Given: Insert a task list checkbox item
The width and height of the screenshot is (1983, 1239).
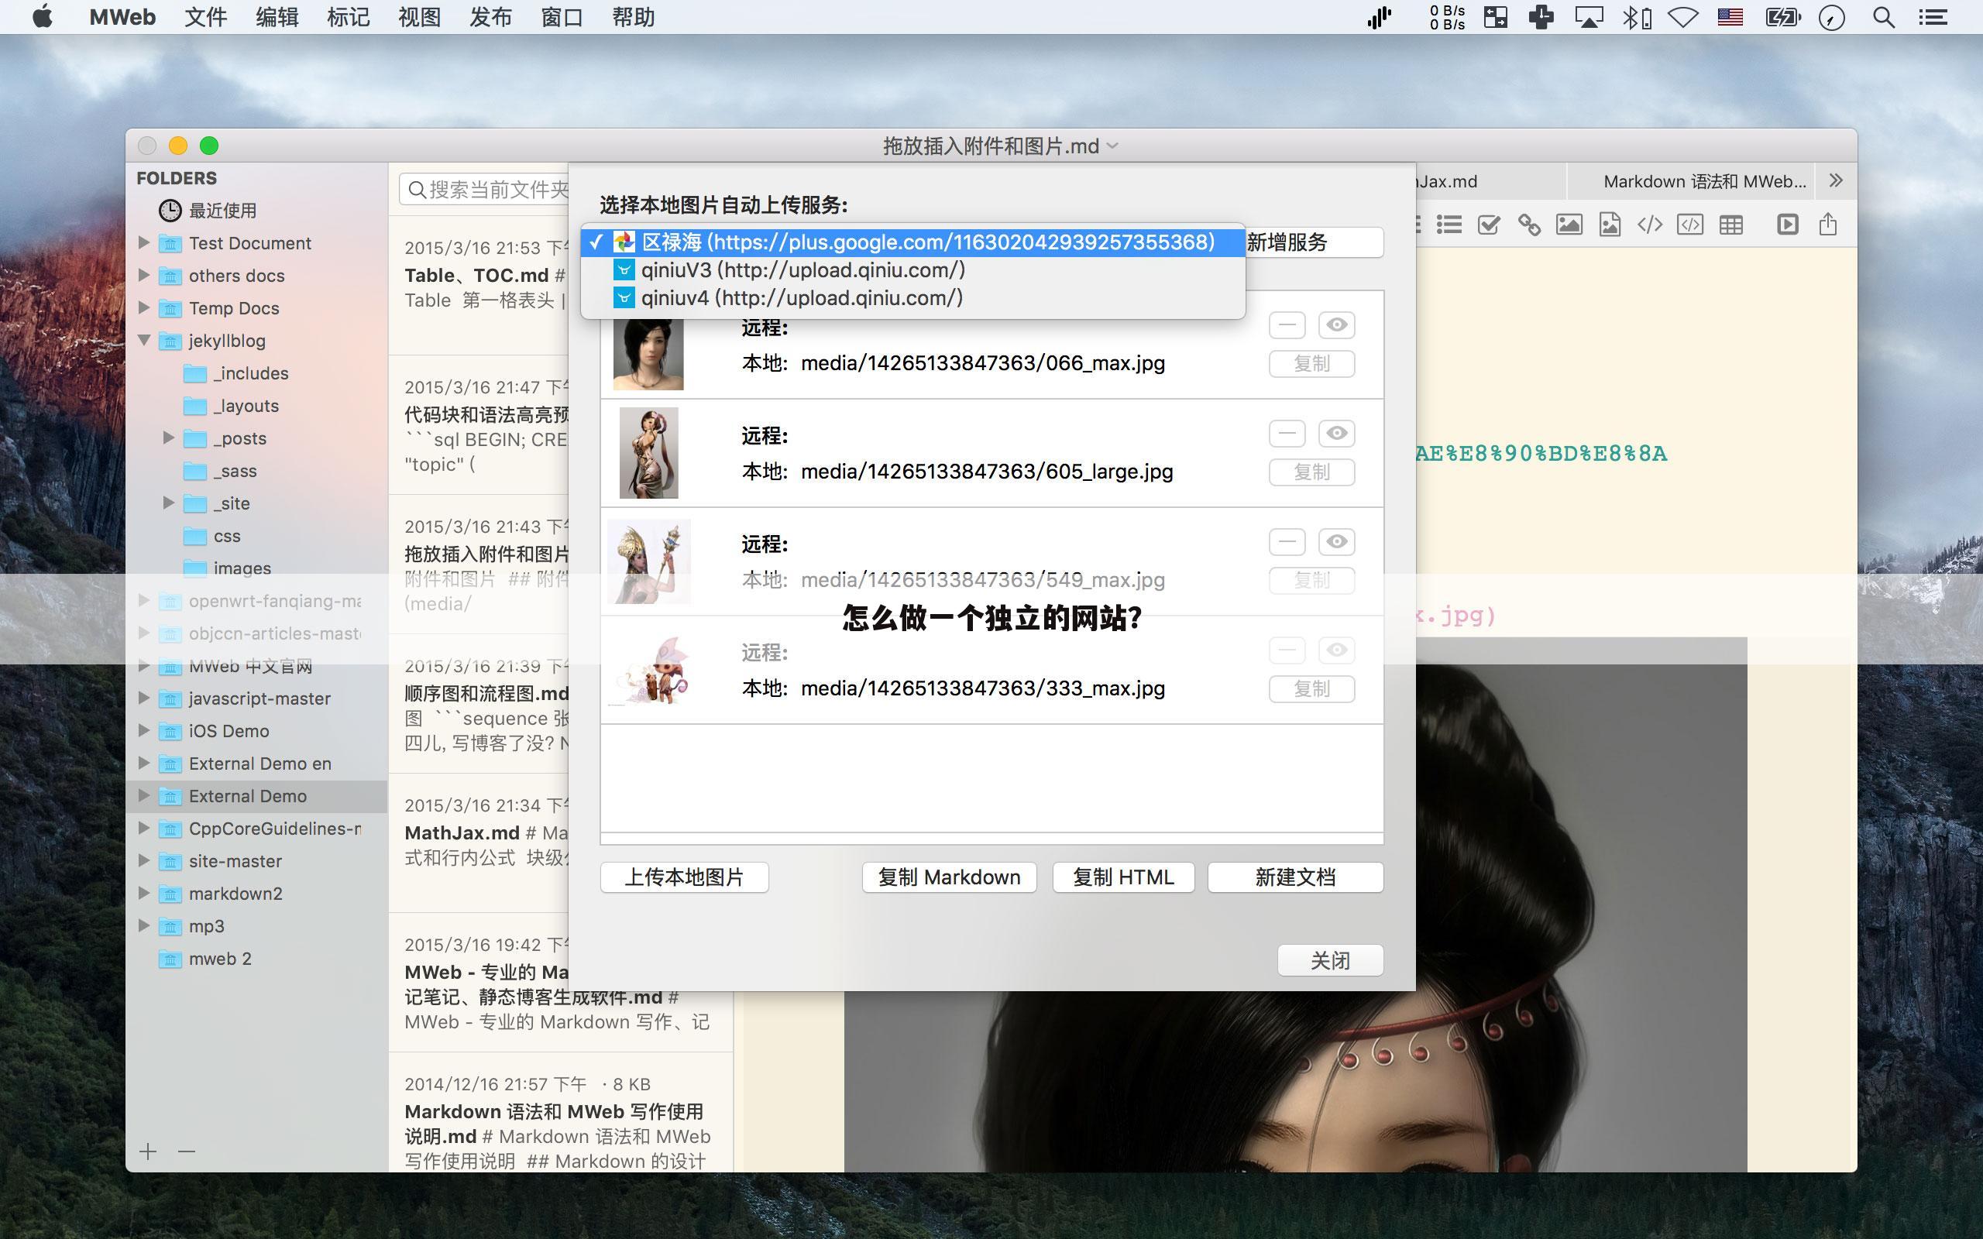Looking at the screenshot, I should pyautogui.click(x=1489, y=225).
